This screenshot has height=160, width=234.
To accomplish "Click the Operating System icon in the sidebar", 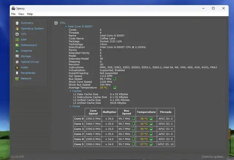I will 17,28.
